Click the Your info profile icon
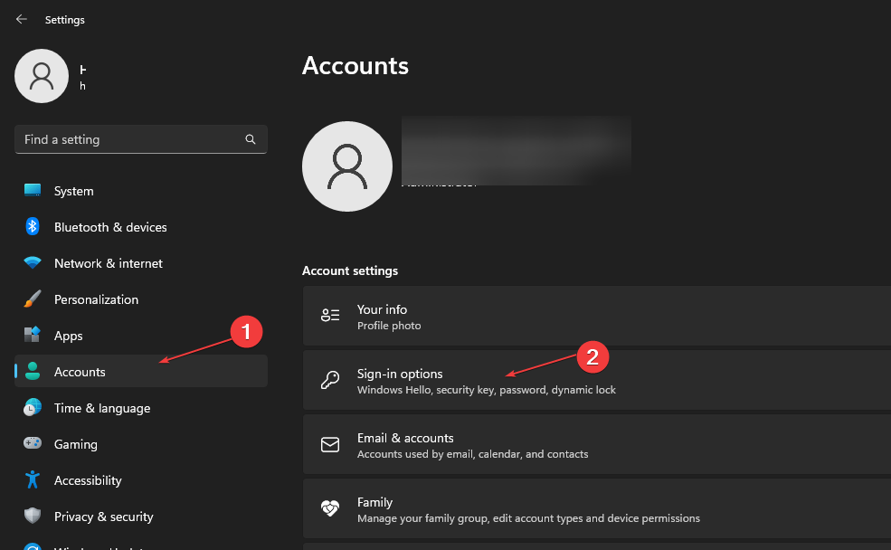 (330, 316)
